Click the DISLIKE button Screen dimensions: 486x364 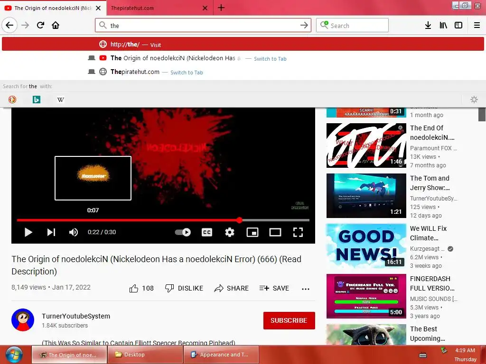tap(184, 289)
